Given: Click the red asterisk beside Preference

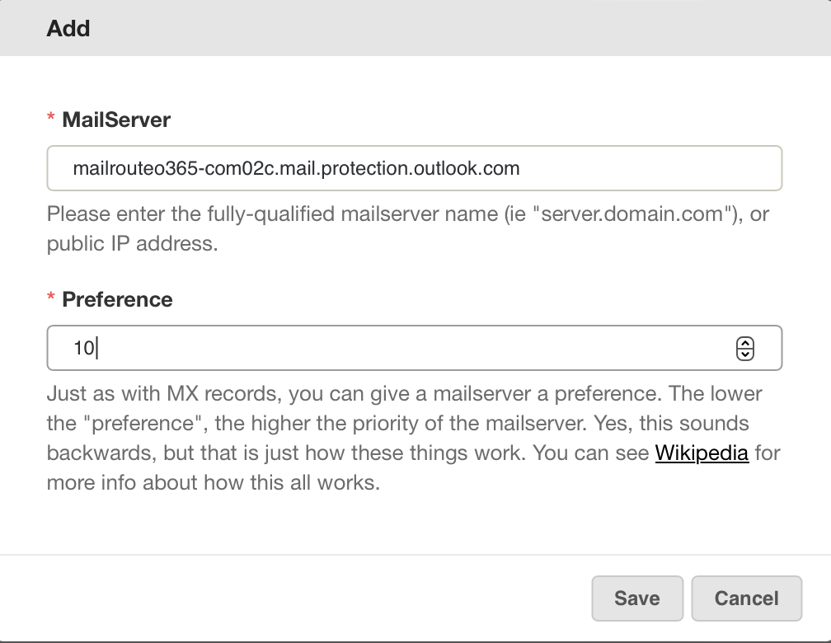Looking at the screenshot, I should [51, 297].
